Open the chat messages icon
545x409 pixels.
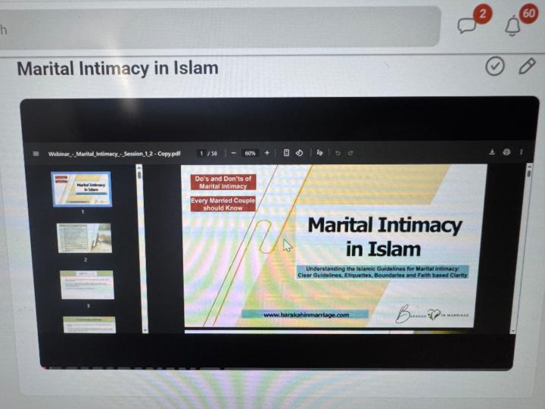pyautogui.click(x=468, y=25)
